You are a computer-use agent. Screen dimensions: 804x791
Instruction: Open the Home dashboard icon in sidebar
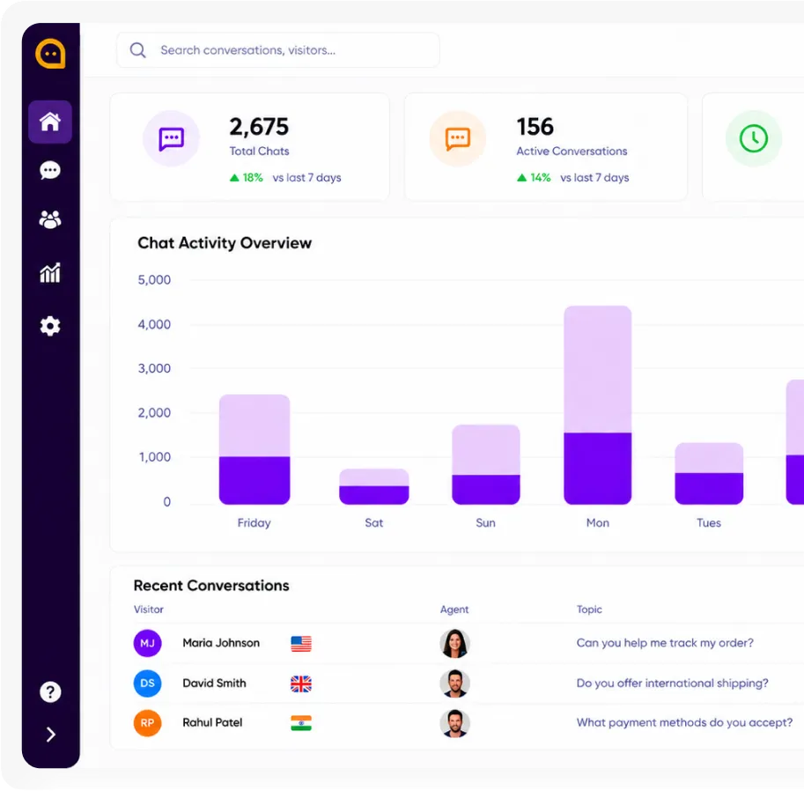click(x=50, y=122)
